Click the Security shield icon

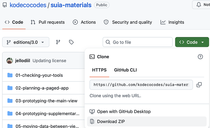click(106, 22)
